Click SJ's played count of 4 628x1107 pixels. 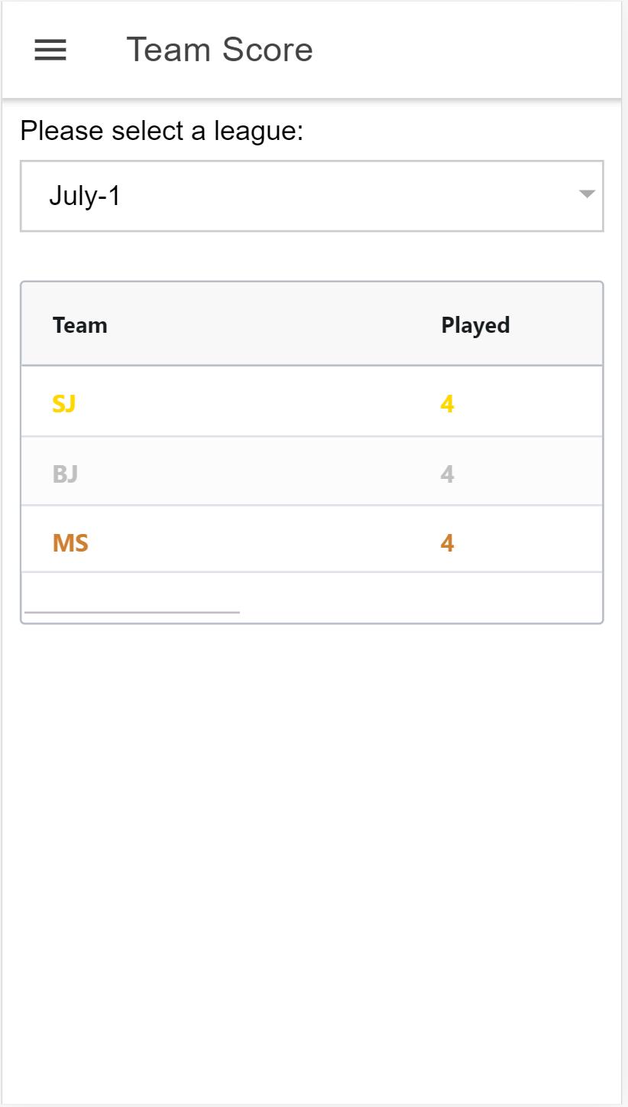pyautogui.click(x=448, y=403)
